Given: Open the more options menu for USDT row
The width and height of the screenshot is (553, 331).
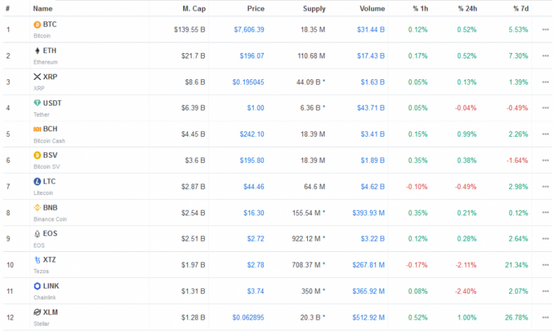Looking at the screenshot, I should (x=545, y=108).
